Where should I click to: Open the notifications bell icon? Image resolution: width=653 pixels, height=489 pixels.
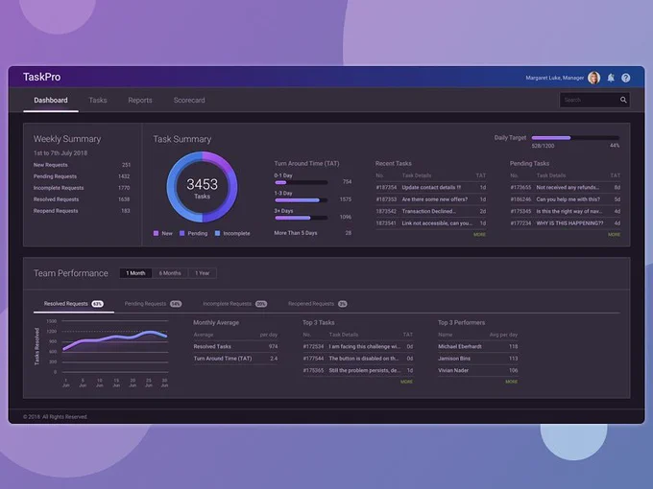(x=611, y=78)
